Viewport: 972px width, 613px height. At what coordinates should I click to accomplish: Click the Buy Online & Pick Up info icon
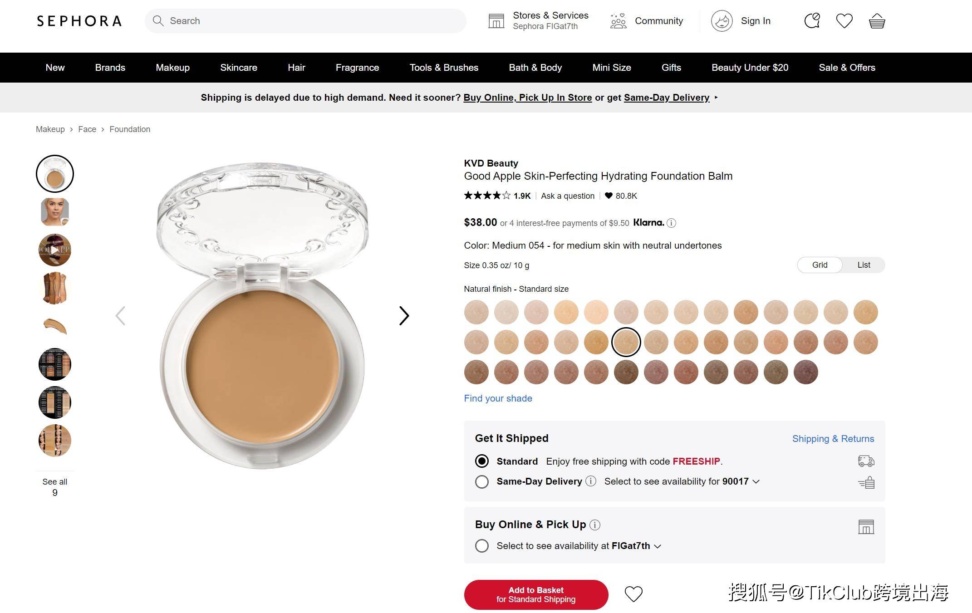[x=595, y=525]
